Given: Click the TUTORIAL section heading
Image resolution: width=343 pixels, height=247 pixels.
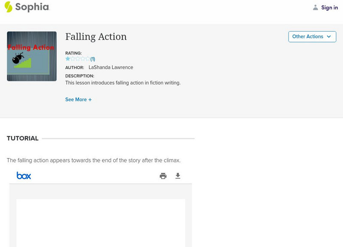Looking at the screenshot, I should tap(23, 139).
